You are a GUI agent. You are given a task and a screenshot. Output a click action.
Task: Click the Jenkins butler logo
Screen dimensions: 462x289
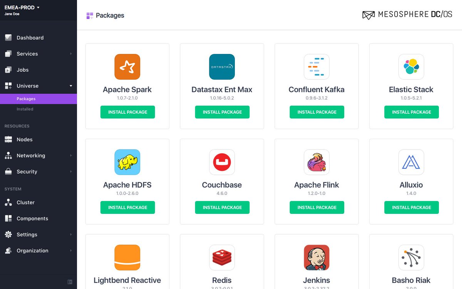[x=316, y=257]
